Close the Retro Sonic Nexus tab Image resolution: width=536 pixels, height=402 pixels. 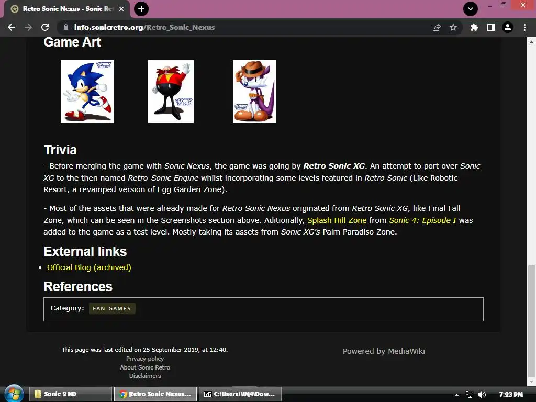(x=121, y=9)
